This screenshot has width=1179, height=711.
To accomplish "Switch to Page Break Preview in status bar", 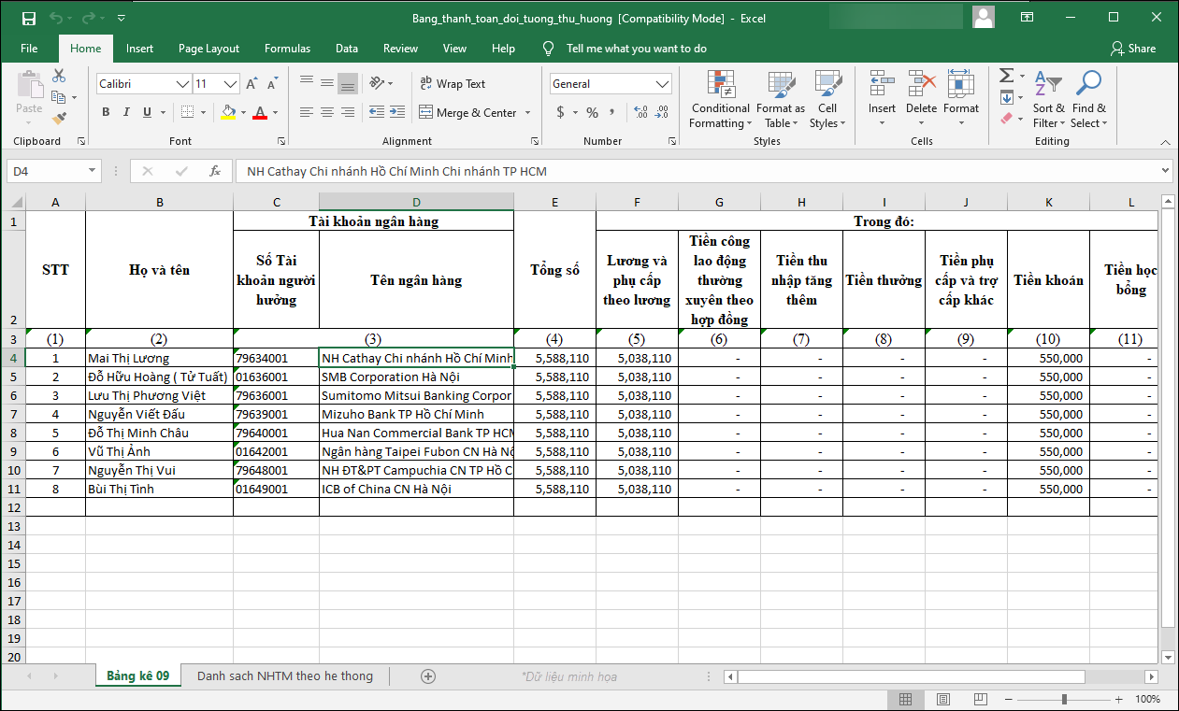I will pos(979,699).
